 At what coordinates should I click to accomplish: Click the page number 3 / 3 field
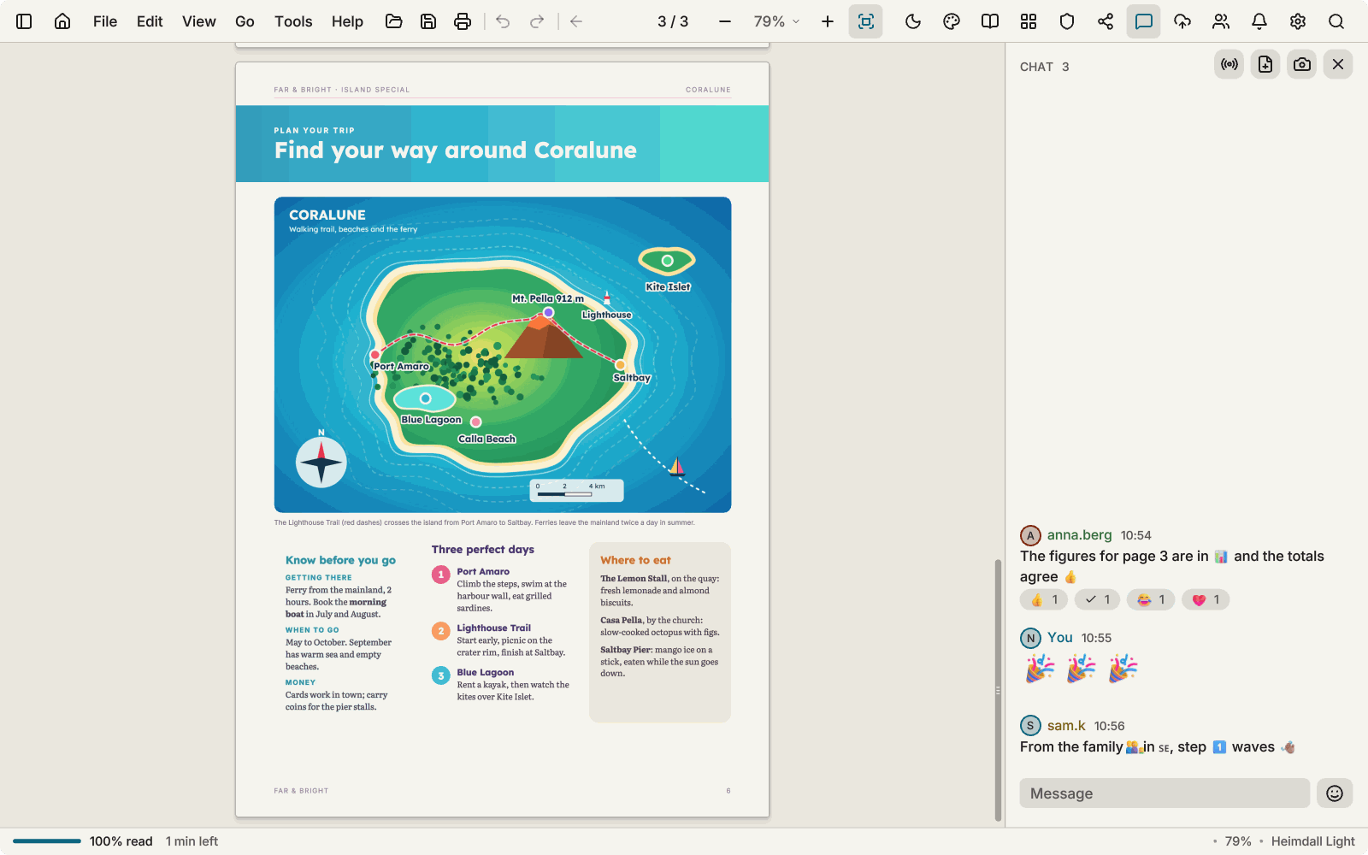pyautogui.click(x=673, y=21)
